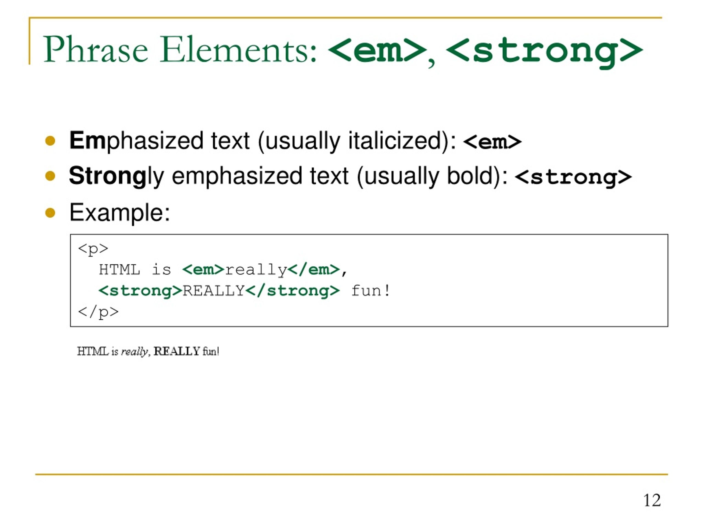Click the green opening <strong> tag in the code
703x527 pixels.
140,291
